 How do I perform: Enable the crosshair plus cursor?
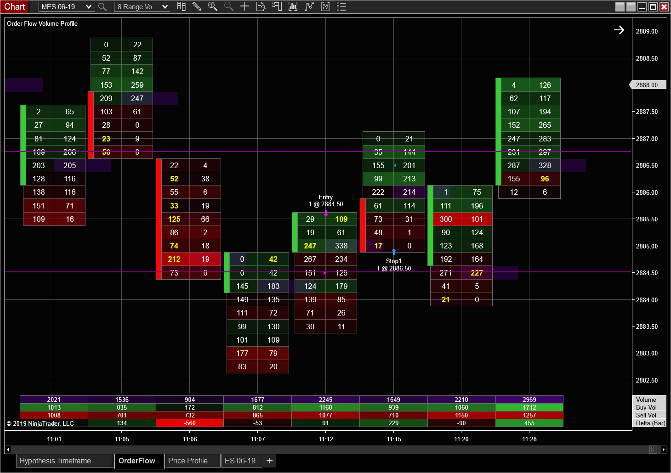coord(245,7)
